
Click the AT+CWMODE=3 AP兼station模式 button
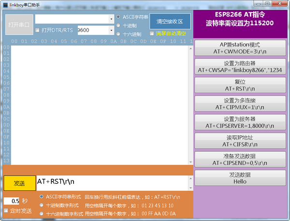pyautogui.click(x=240, y=47)
